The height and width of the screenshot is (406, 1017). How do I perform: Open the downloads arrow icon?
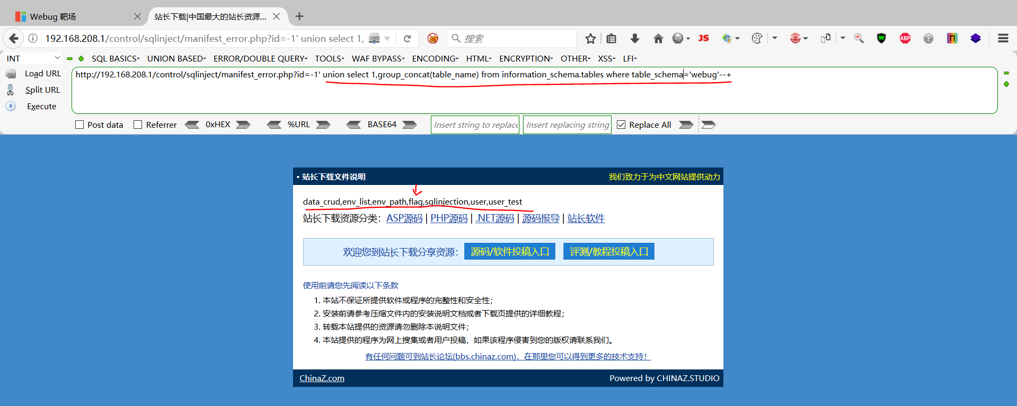635,38
